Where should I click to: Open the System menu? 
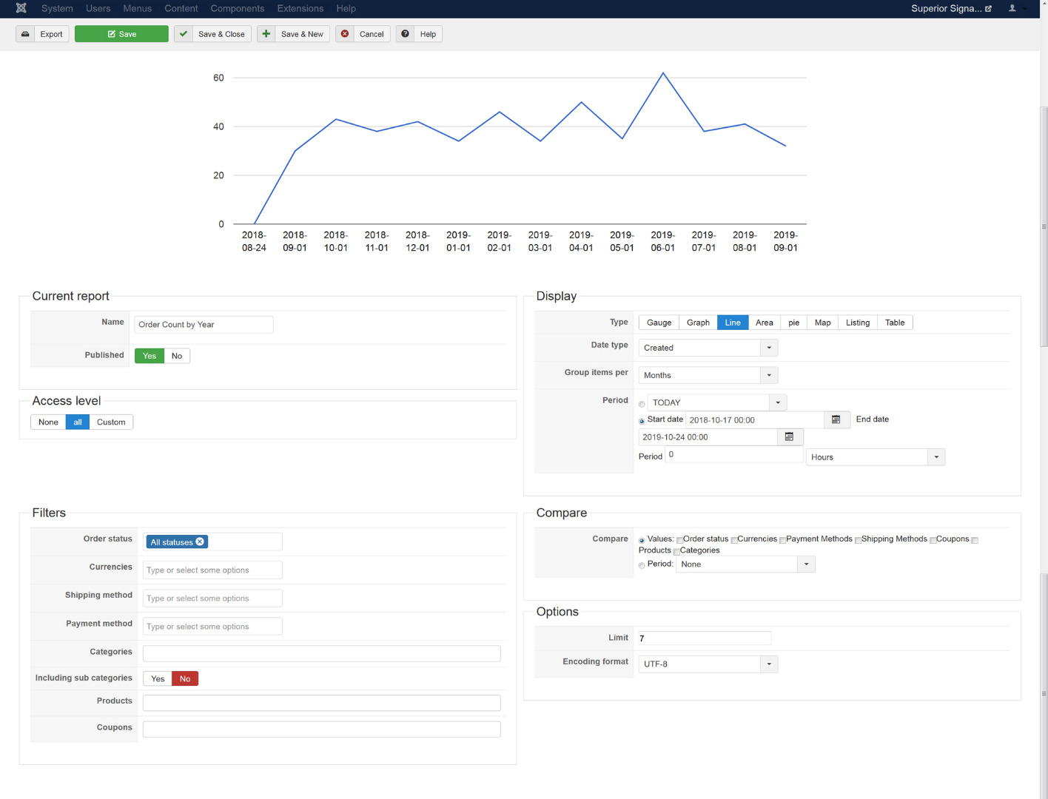(57, 8)
